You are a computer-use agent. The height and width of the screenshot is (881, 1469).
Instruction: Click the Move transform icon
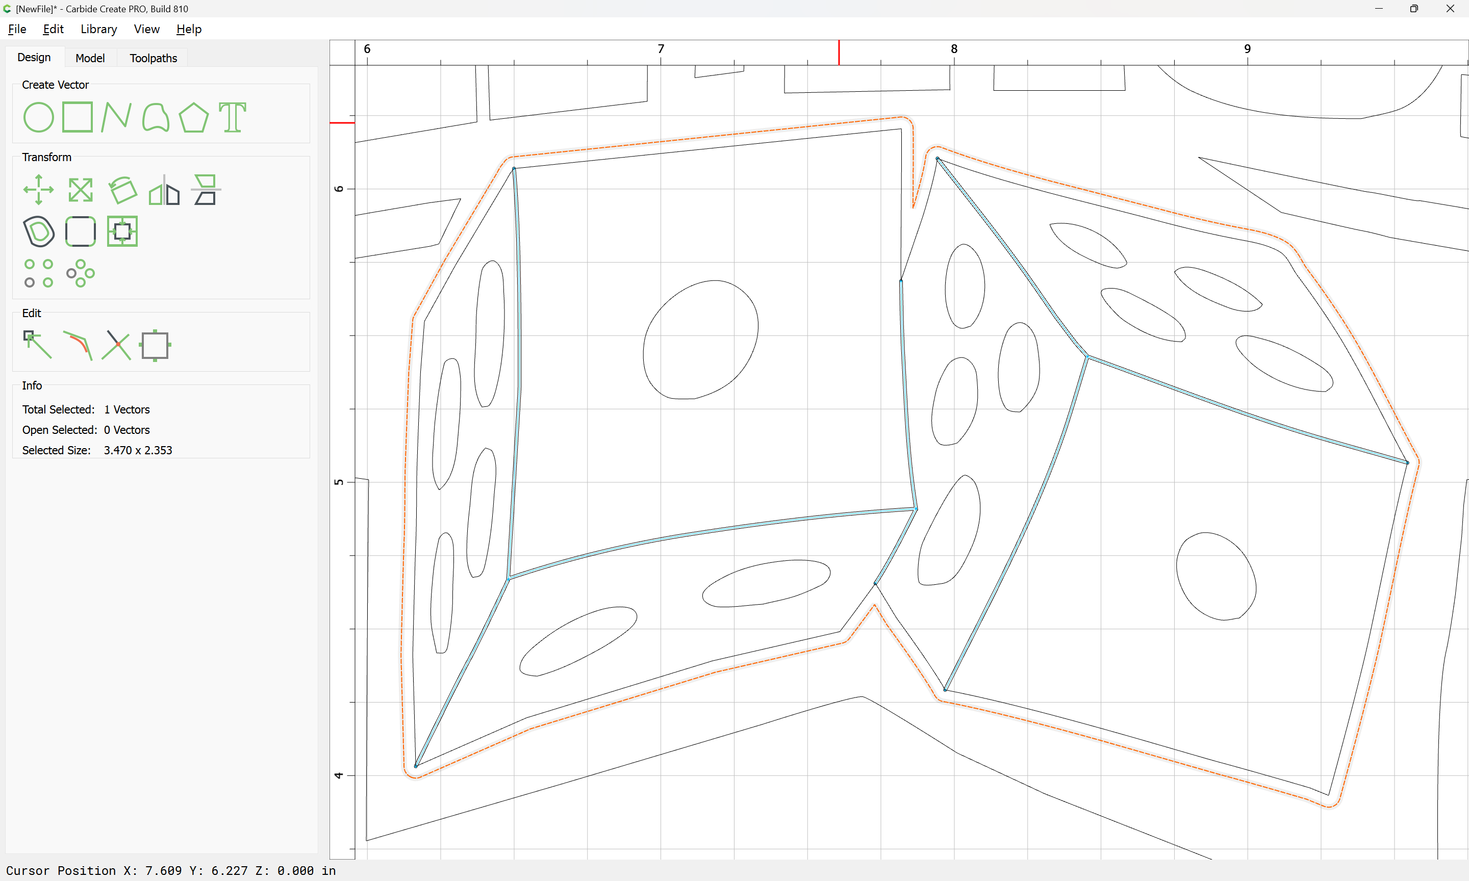point(39,190)
